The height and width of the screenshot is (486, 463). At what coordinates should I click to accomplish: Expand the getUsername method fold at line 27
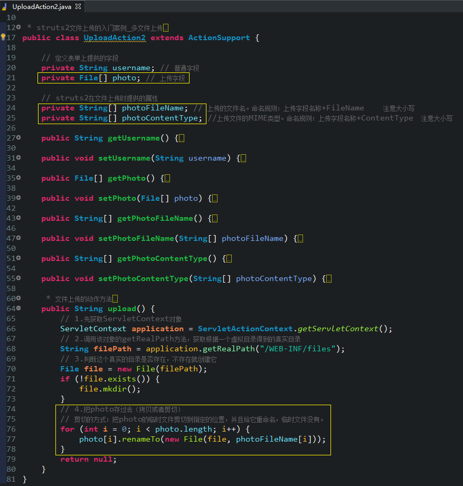pyautogui.click(x=18, y=138)
